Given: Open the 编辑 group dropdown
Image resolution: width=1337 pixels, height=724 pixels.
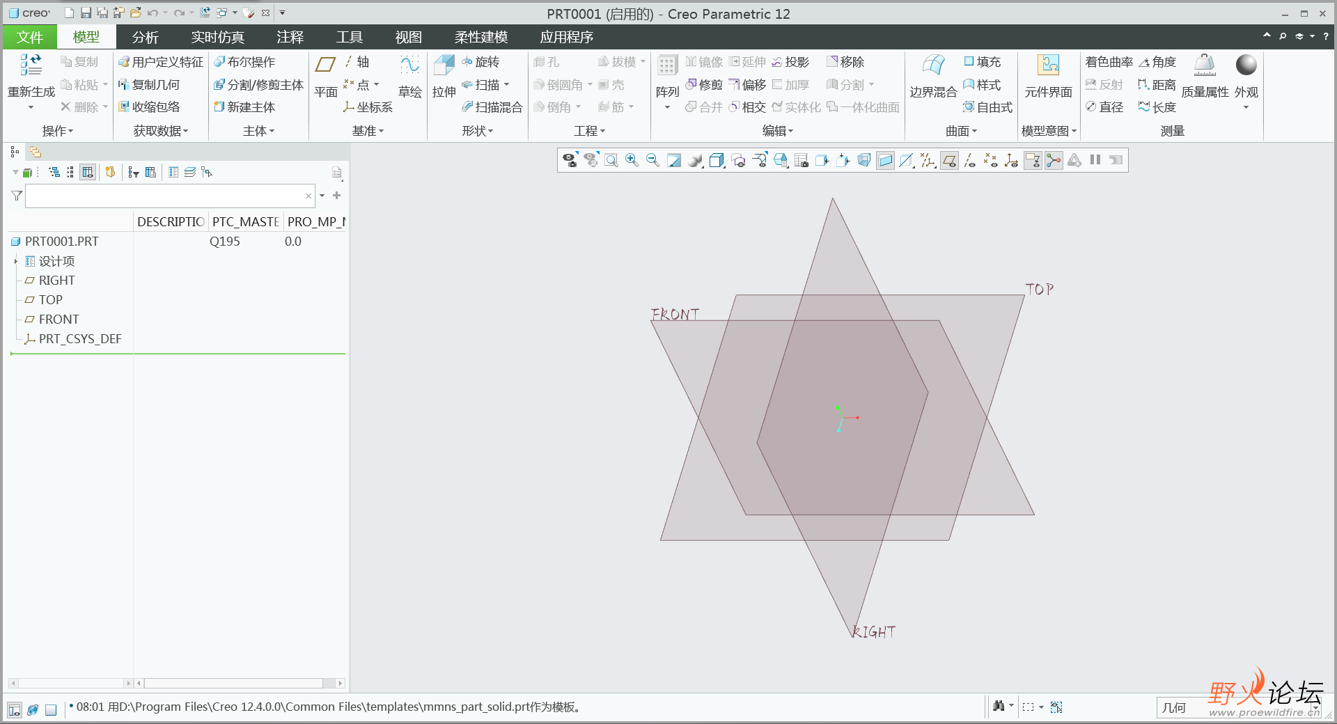Looking at the screenshot, I should click(778, 131).
